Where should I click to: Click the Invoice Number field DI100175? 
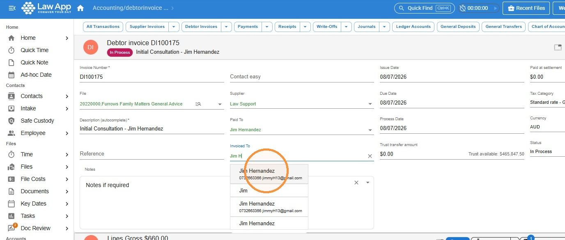pyautogui.click(x=152, y=77)
